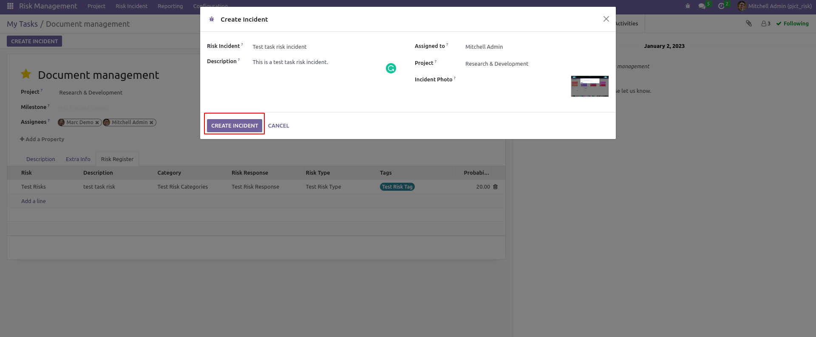Viewport: 816px width, 337px height.
Task: Click the green Grammarly icon in description
Action: coord(391,68)
